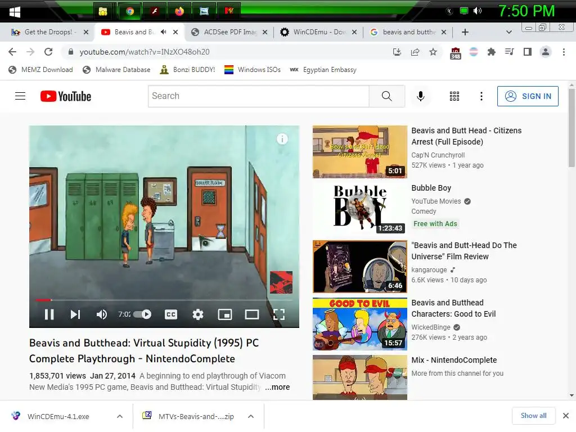Switch to ACDSee PDF Image tab
The height and width of the screenshot is (432, 576).
point(230,32)
